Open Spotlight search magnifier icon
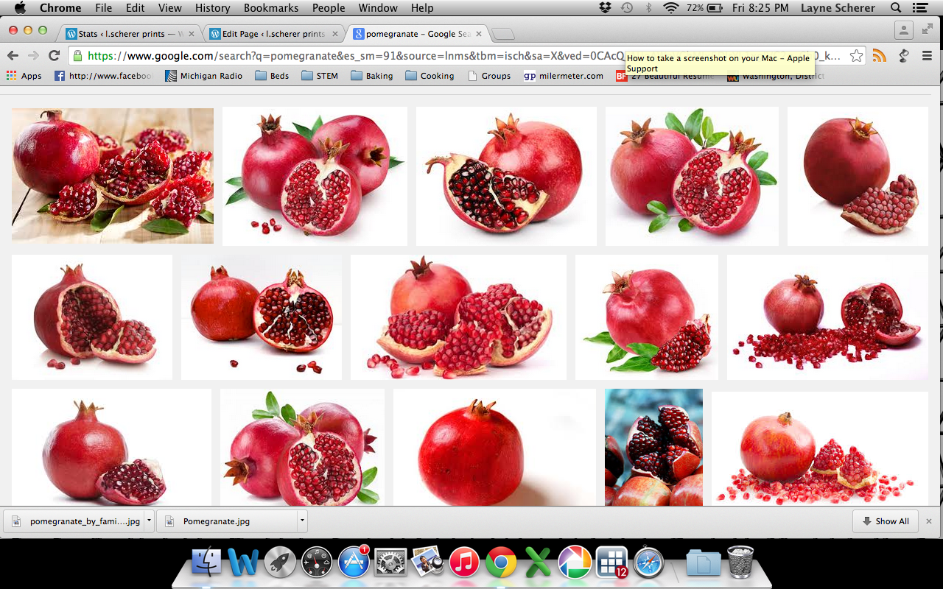The height and width of the screenshot is (589, 943). (896, 8)
